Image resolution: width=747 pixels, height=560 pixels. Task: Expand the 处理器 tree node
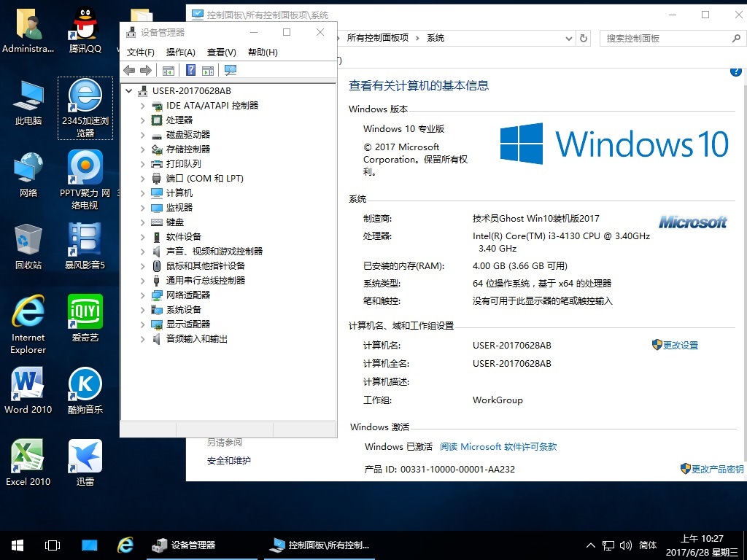coord(143,120)
